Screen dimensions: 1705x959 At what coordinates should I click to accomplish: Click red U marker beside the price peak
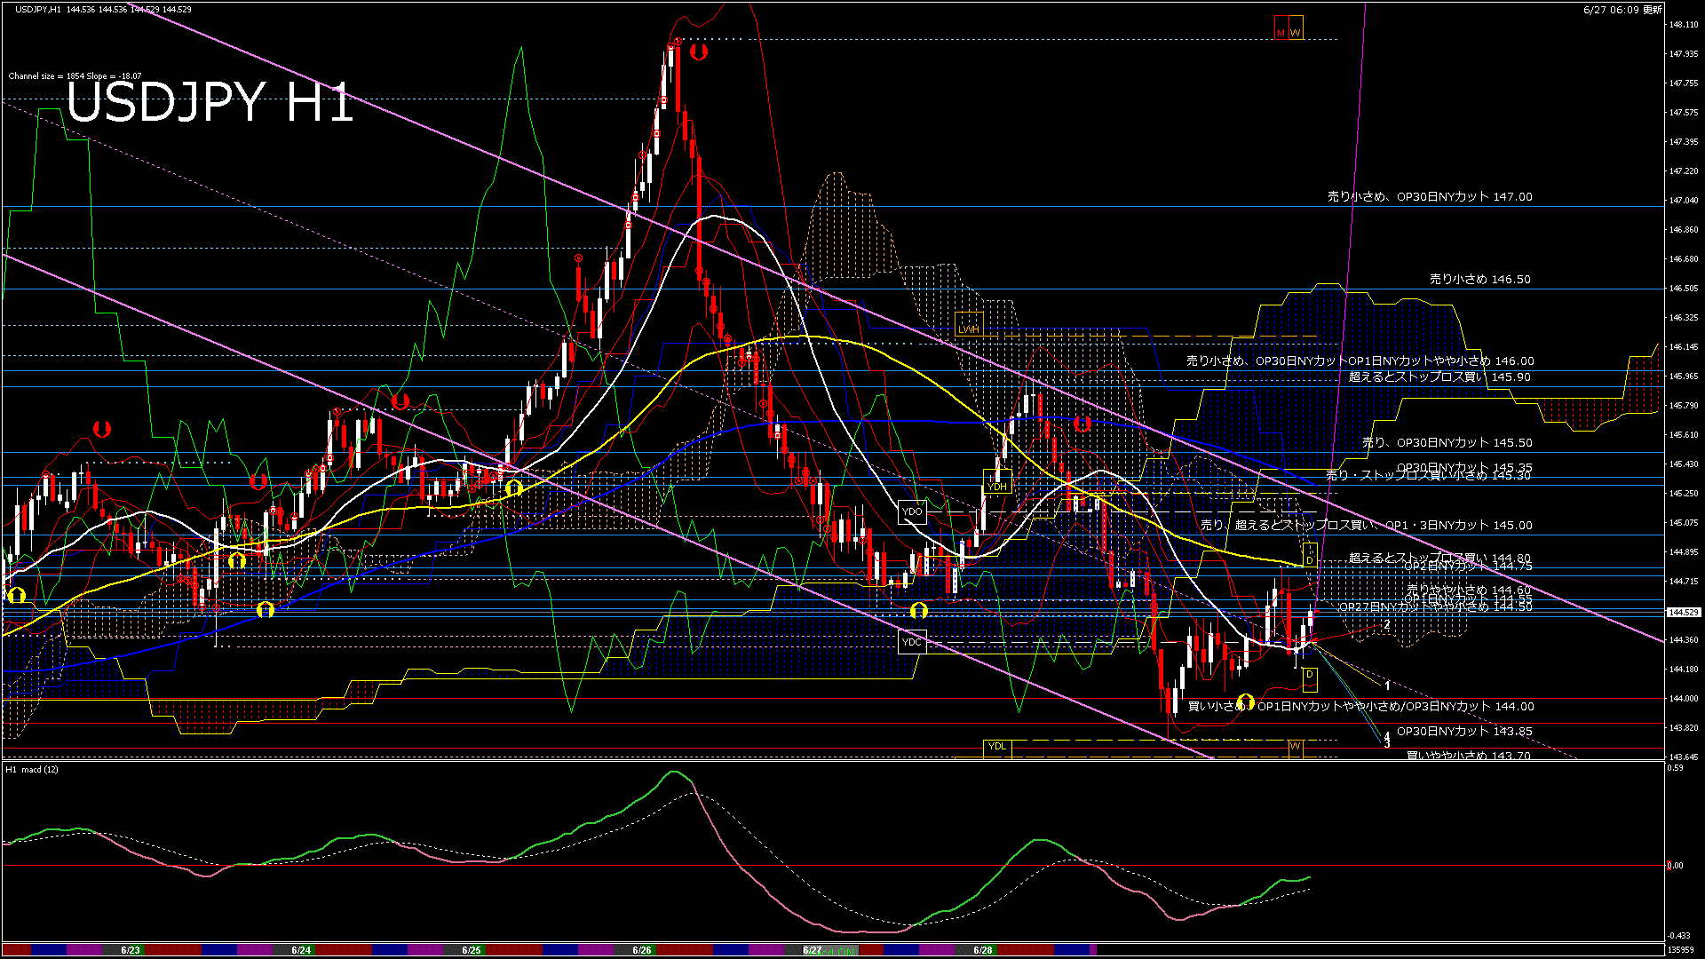(699, 52)
